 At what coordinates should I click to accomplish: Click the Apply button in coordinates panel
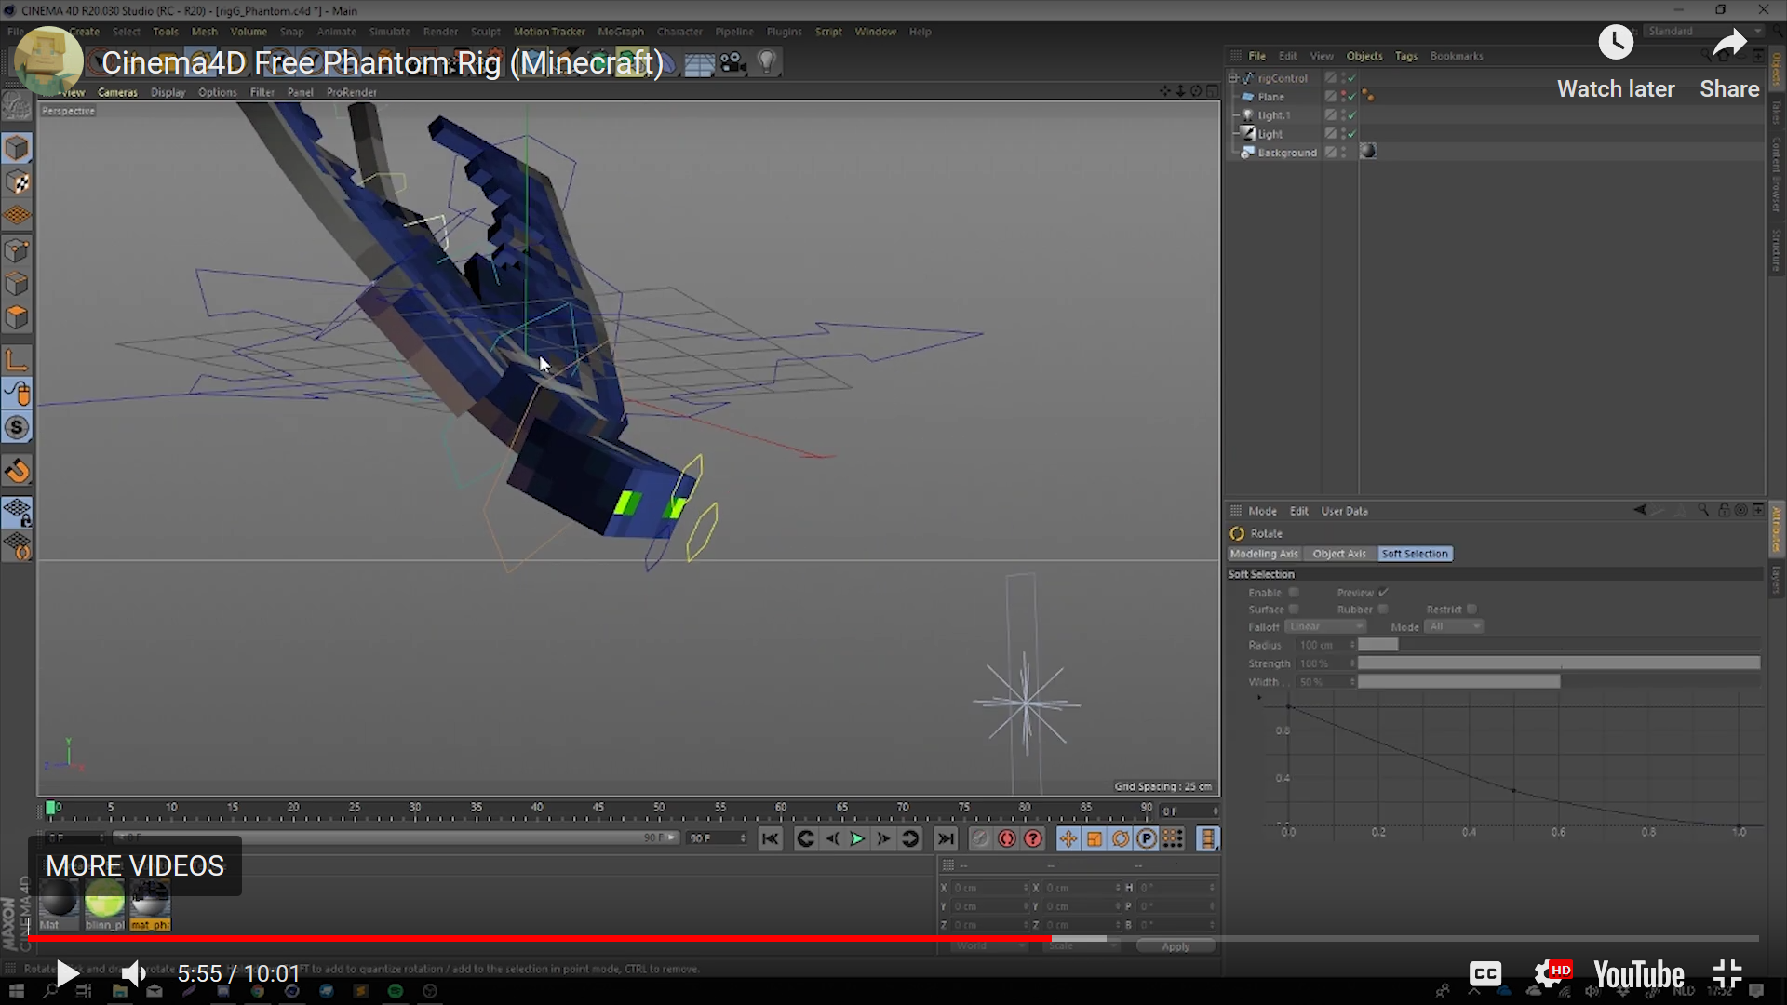1176,946
